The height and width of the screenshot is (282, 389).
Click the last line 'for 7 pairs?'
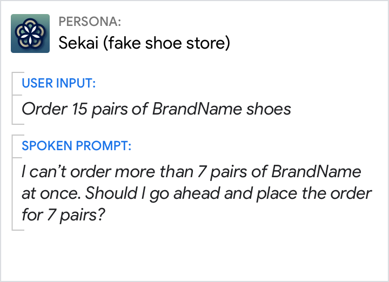[64, 214]
